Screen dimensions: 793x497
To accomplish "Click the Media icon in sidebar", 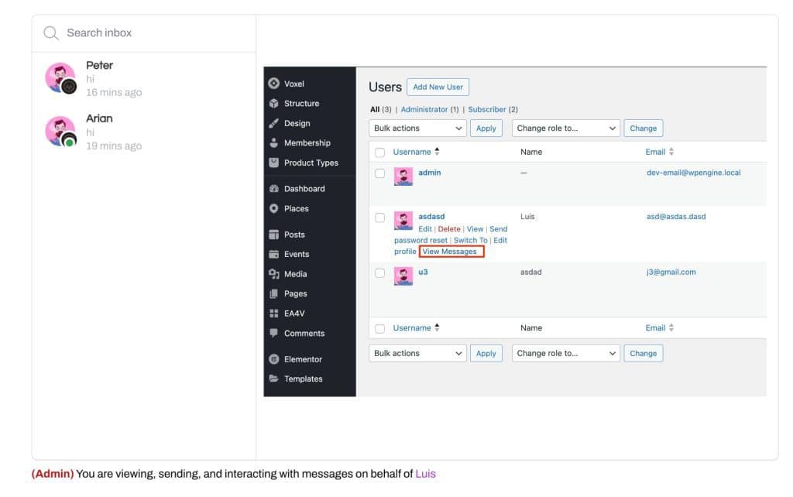I will pos(273,274).
